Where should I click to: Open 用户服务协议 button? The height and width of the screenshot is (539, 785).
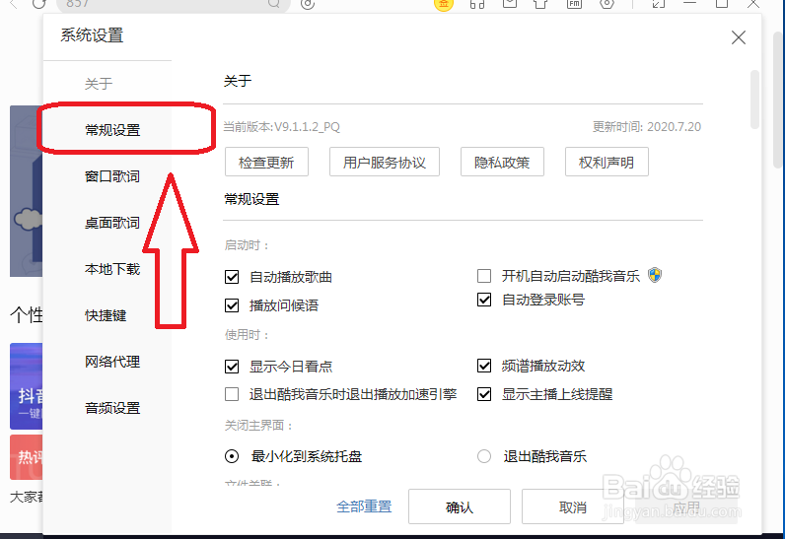click(385, 162)
